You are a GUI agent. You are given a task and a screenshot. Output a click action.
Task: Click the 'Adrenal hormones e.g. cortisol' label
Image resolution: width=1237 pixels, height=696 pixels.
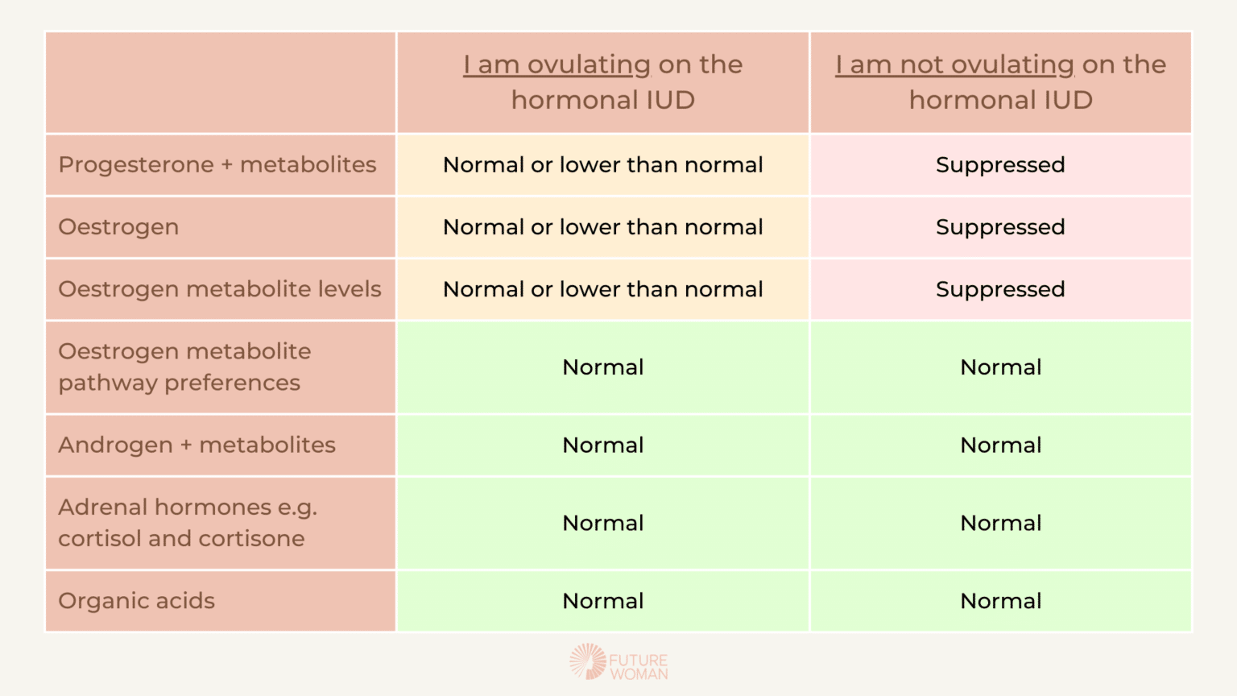click(x=188, y=523)
